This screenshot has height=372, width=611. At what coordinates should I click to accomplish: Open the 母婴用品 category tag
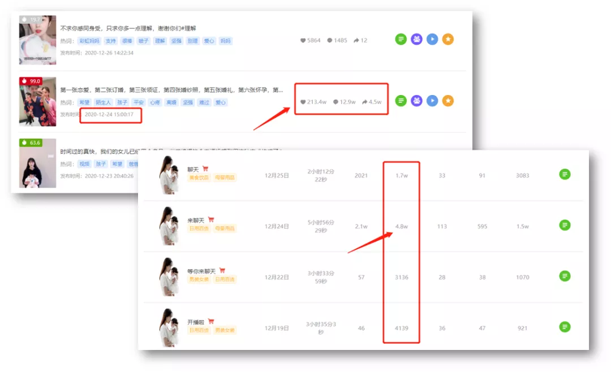(x=226, y=178)
